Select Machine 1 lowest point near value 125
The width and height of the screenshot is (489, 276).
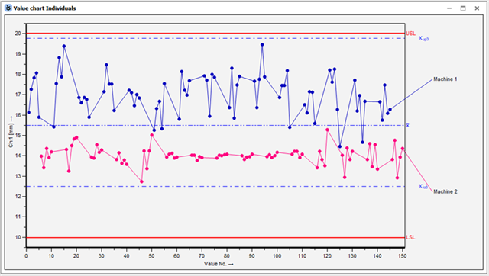tap(339, 146)
